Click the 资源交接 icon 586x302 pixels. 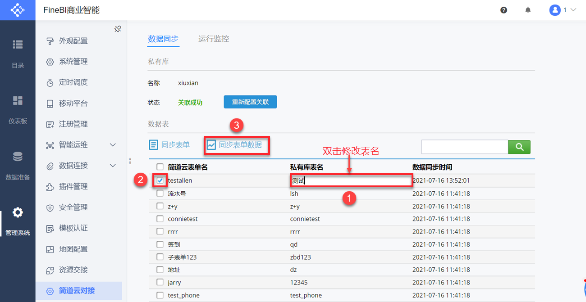point(50,270)
